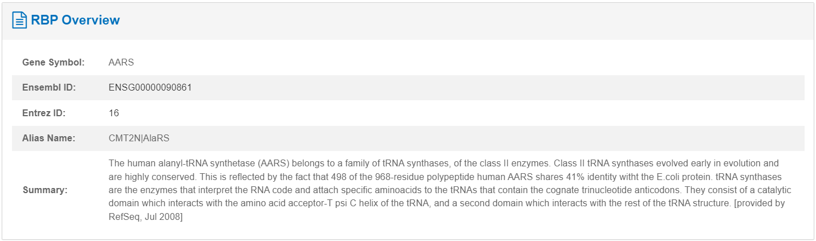Image resolution: width=816 pixels, height=241 pixels.
Task: Click the gray Alias Name table row
Action: [x=408, y=138]
